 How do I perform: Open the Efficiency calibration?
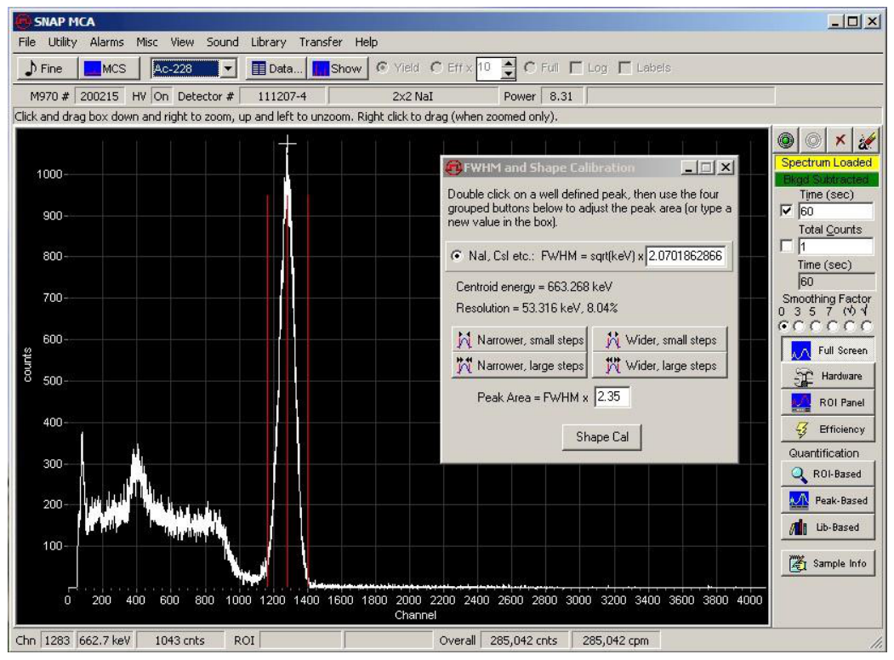[x=828, y=430]
